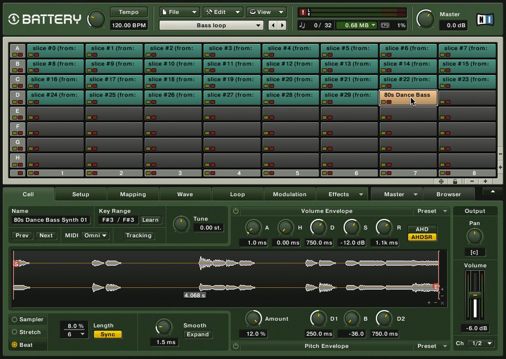Viewport: 506px width, 359px height.
Task: Select the 80s Dance Bass cell
Action: 408,97
